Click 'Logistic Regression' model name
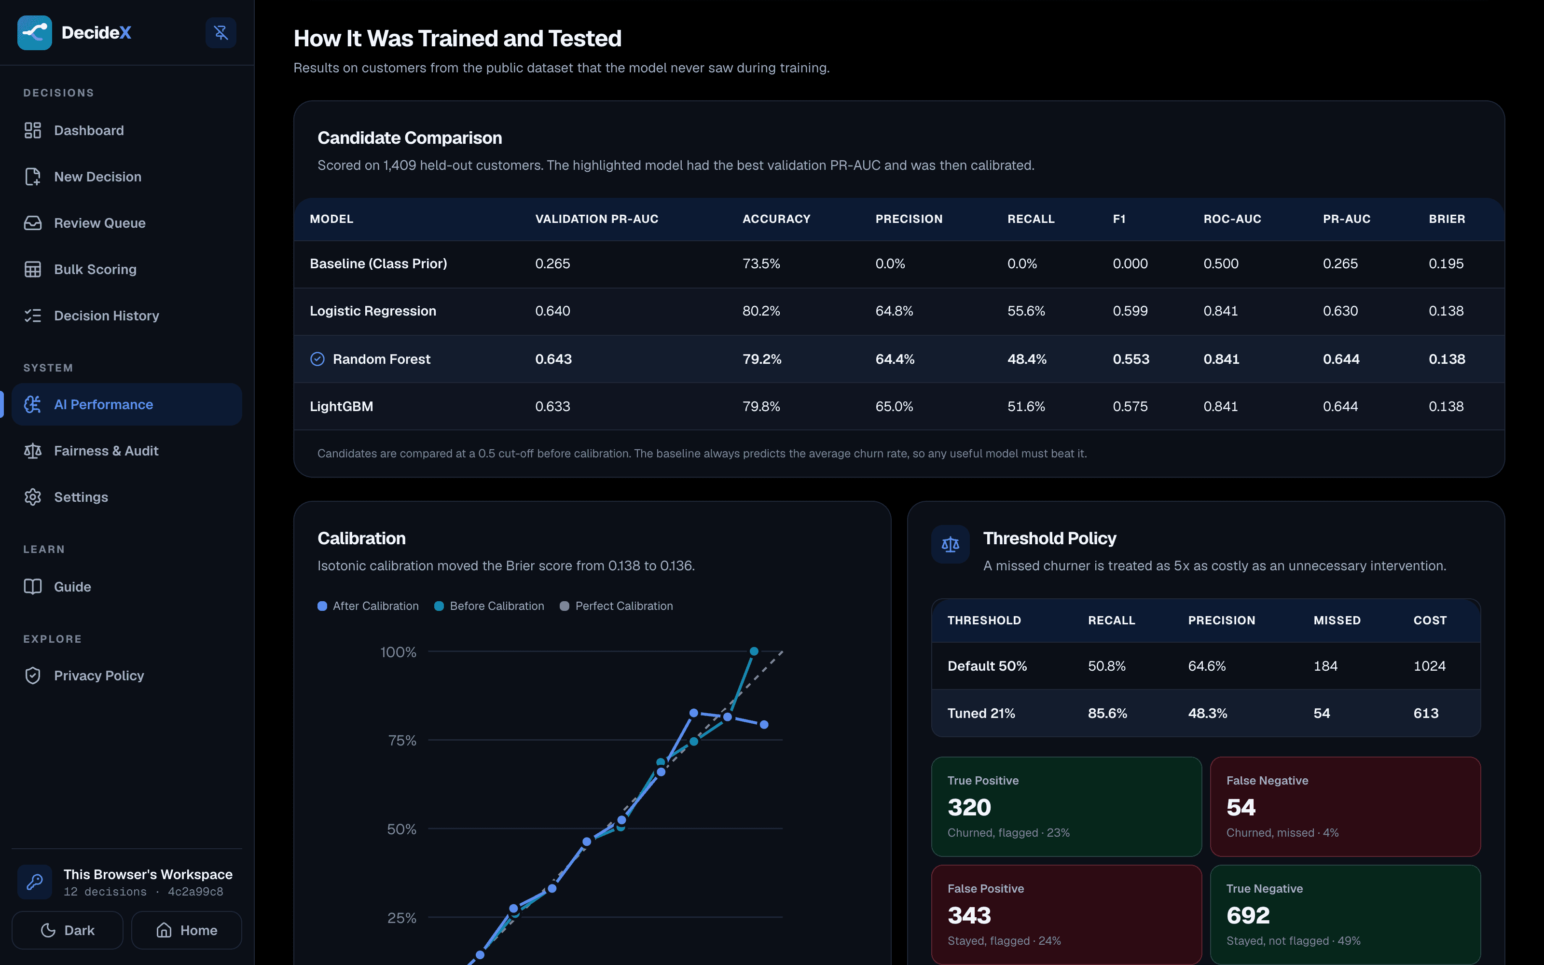The width and height of the screenshot is (1544, 965). point(373,311)
